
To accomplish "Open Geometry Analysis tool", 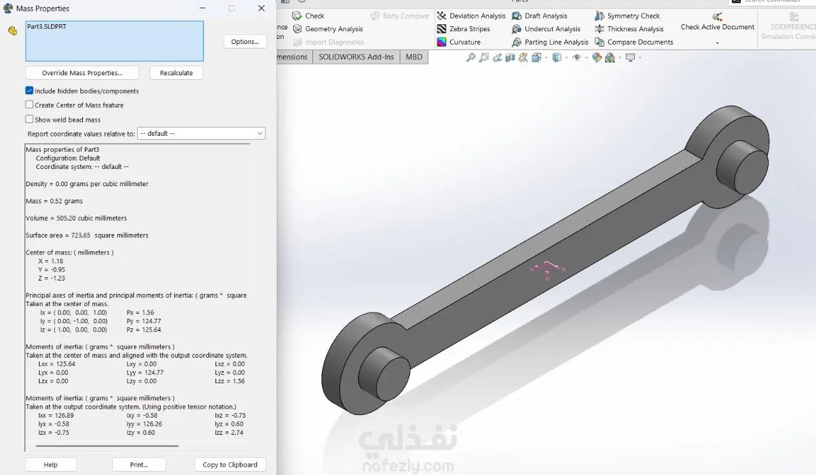I will coord(328,29).
